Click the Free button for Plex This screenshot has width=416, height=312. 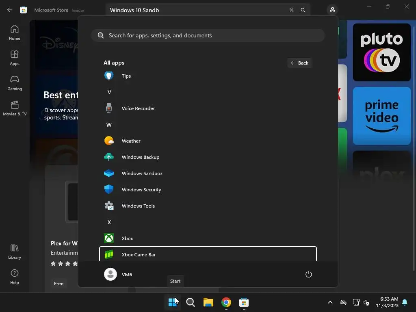point(58,283)
